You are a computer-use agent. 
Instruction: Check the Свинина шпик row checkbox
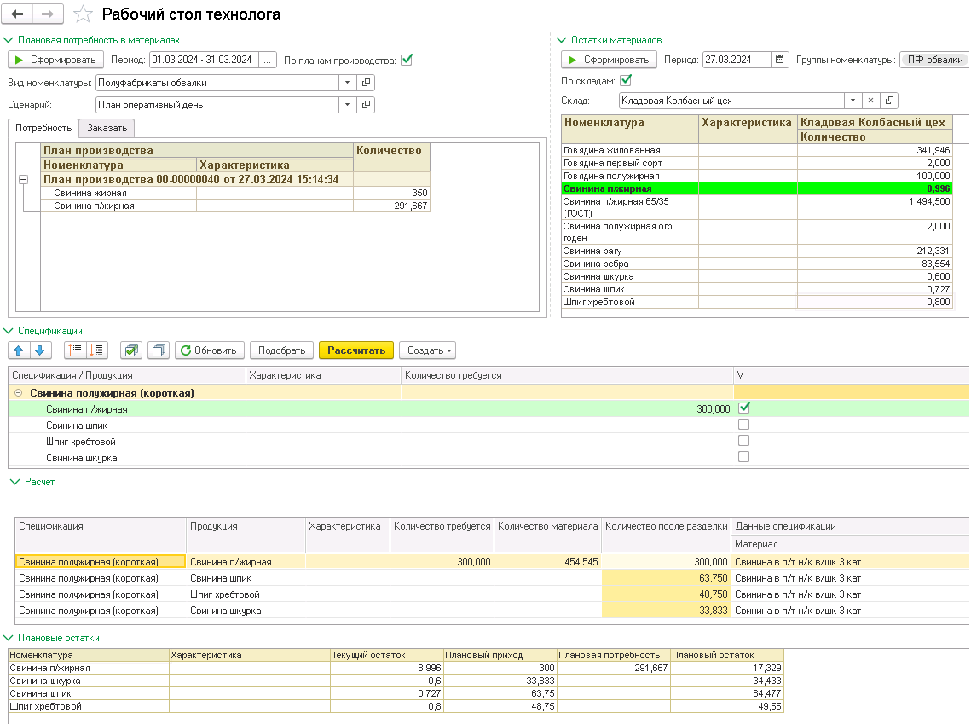pyautogui.click(x=743, y=425)
